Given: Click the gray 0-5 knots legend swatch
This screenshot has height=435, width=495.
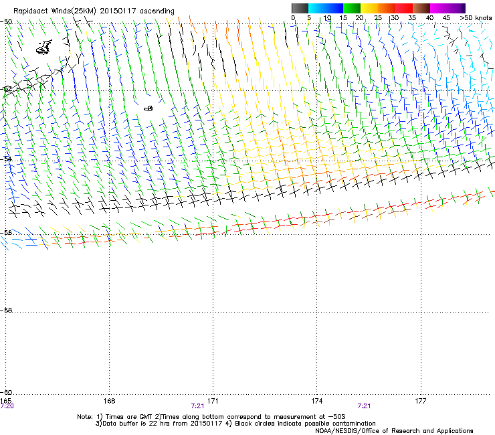Looking at the screenshot, I should click(x=300, y=8).
